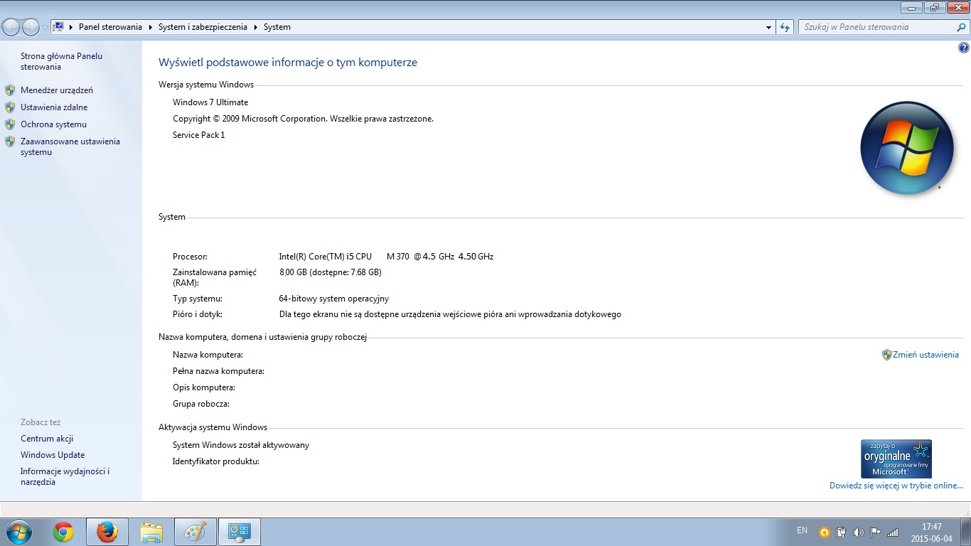
Task: Click the Zmień ustawienia link
Action: pyautogui.click(x=926, y=354)
